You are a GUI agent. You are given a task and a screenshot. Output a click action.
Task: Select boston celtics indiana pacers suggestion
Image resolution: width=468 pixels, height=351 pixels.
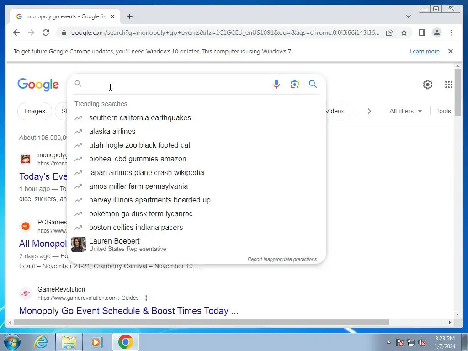[197, 228]
